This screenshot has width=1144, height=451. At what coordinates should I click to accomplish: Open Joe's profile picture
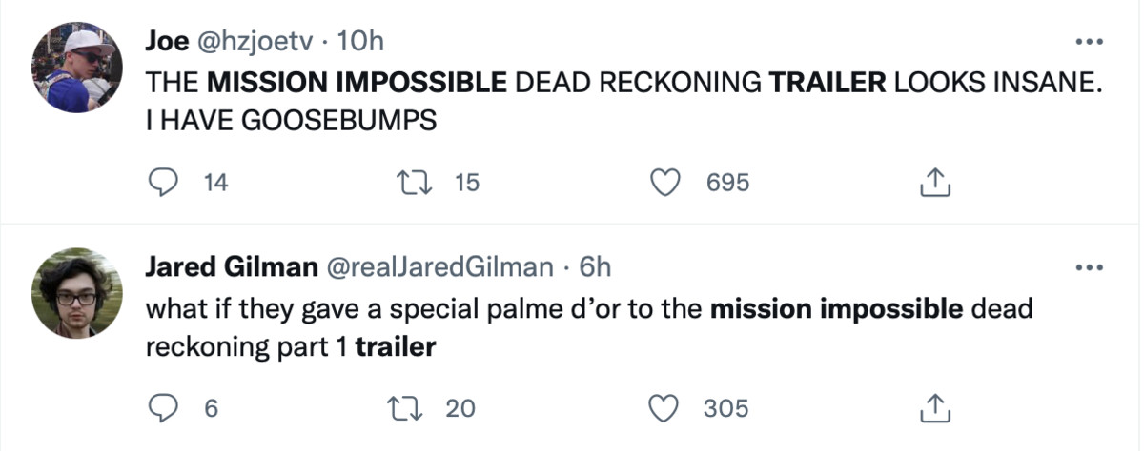coord(78,66)
